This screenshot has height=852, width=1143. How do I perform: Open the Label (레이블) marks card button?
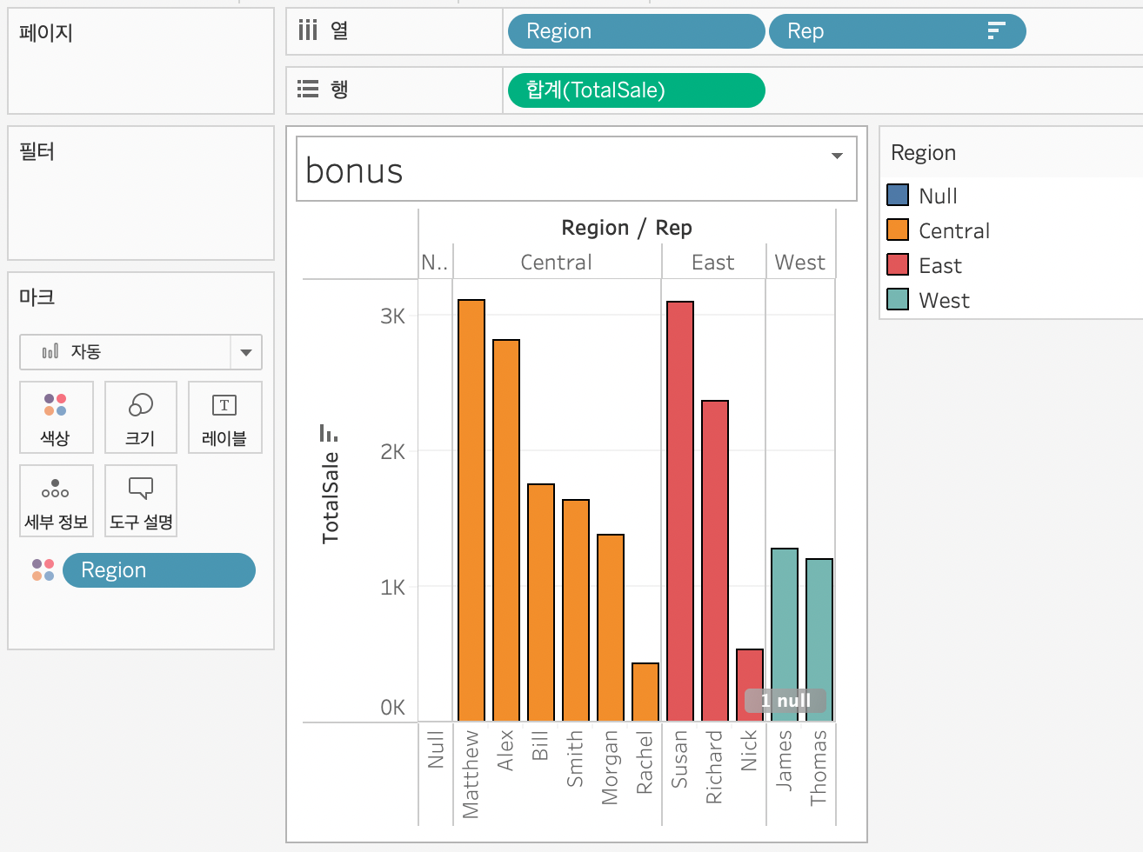click(x=224, y=417)
